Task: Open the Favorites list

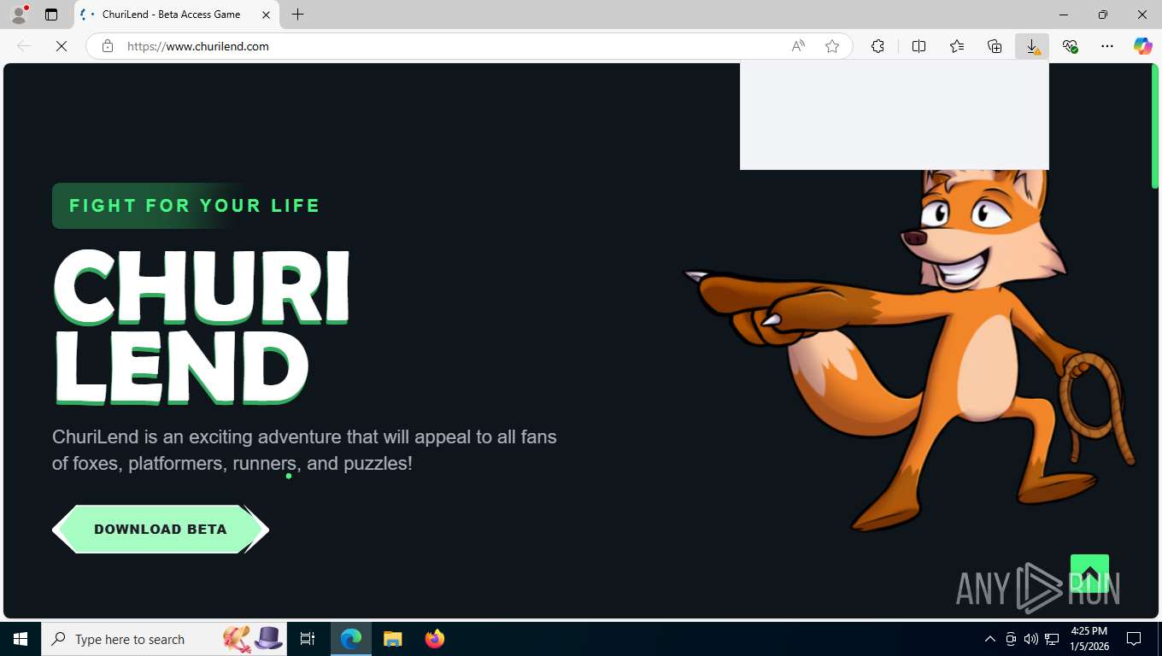Action: coord(957,46)
